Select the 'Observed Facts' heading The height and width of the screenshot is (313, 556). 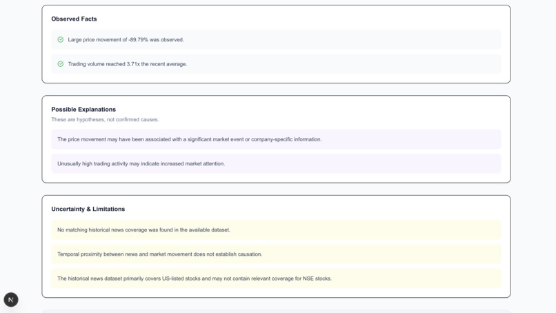click(x=74, y=19)
